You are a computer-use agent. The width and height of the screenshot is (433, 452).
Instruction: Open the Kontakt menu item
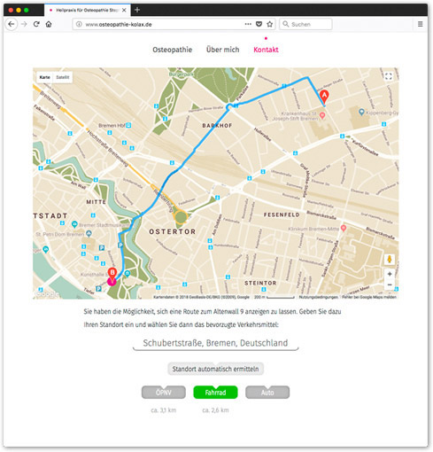coord(266,50)
